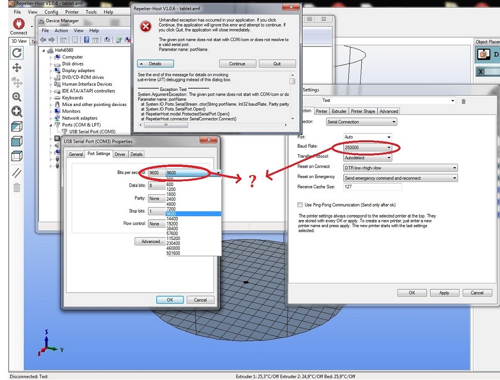Open Printer menu in Repetier-Host
Screen dimensions: 500x380
click(71, 12)
